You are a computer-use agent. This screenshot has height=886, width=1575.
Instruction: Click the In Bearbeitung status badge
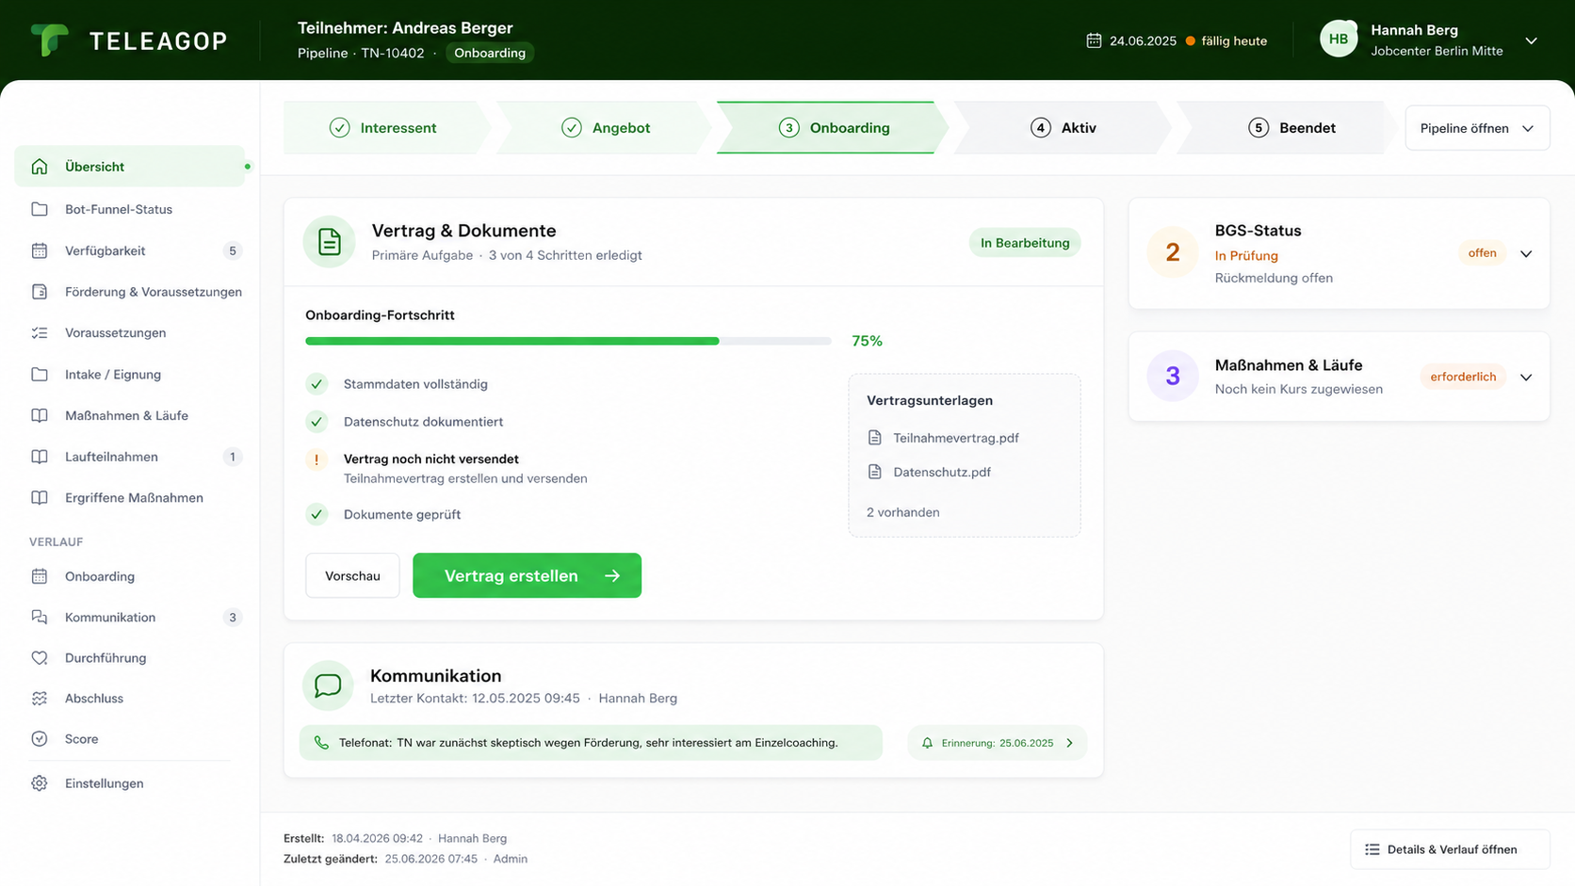(x=1025, y=243)
